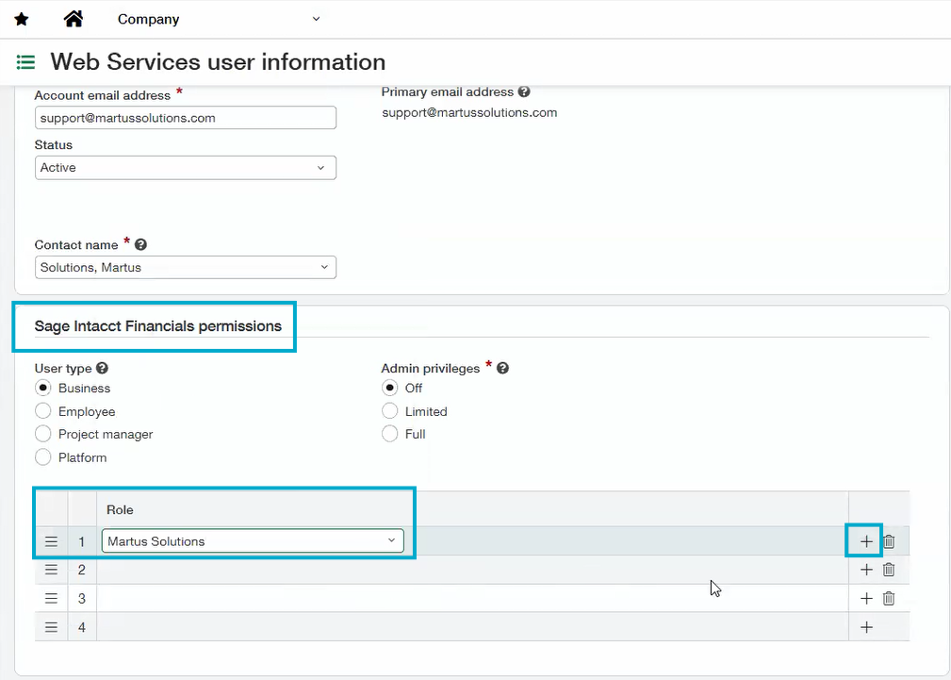Click the primary email support@martussolutions.com text
Screen dimensions: 951x680
pos(469,113)
